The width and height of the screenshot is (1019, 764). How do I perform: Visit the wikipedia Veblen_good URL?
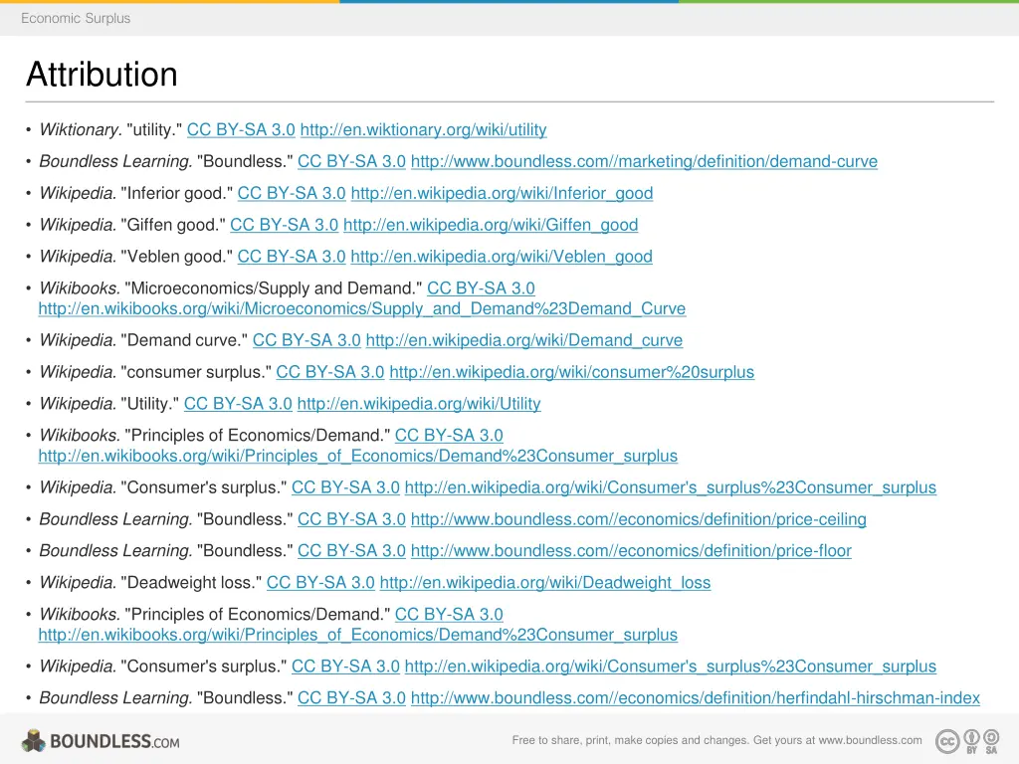point(502,257)
